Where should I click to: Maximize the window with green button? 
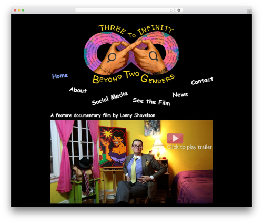[23, 11]
